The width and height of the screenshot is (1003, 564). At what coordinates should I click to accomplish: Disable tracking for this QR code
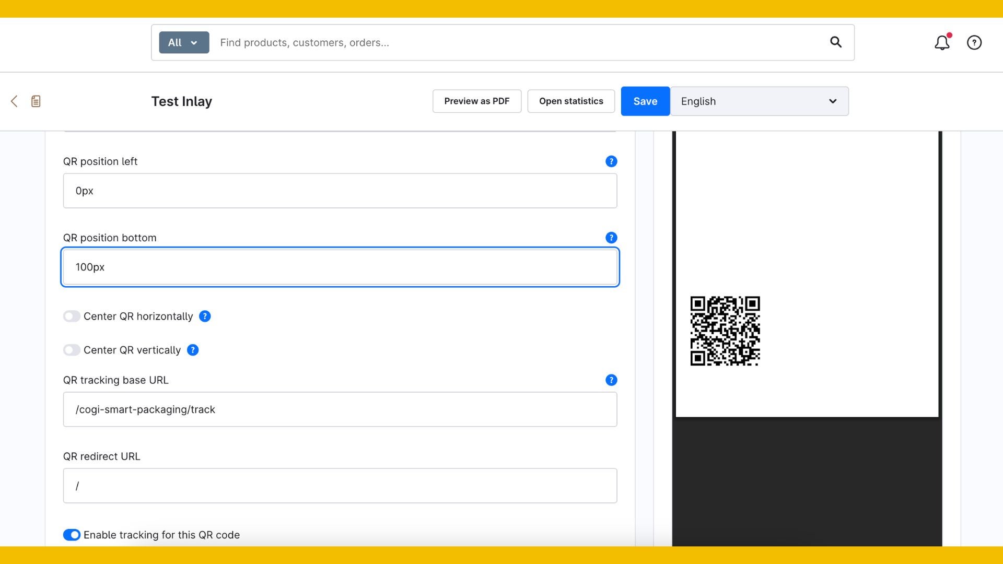[72, 535]
